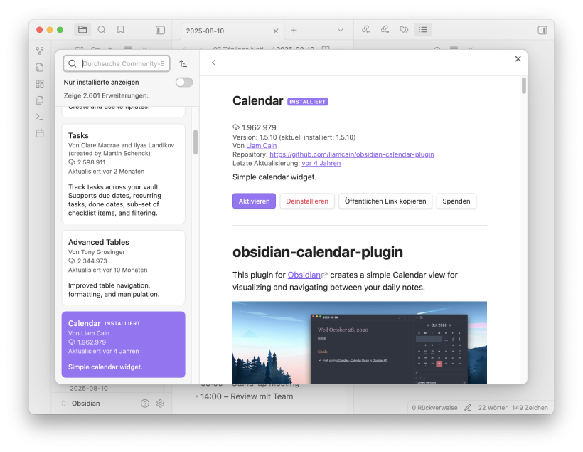Close the 2025-08-10 tab
The width and height of the screenshot is (583, 452).
276,31
